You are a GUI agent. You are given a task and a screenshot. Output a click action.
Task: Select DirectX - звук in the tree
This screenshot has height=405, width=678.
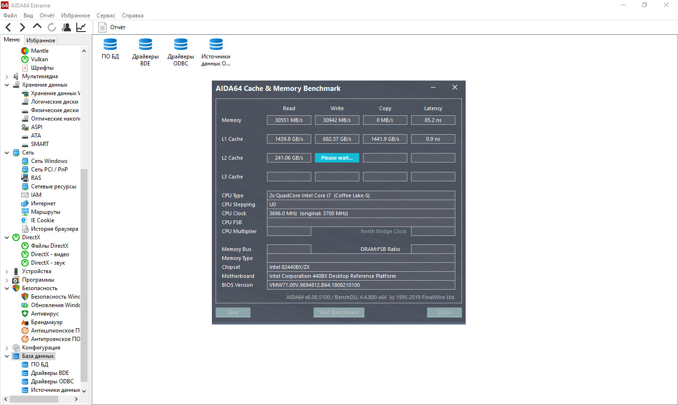point(48,263)
